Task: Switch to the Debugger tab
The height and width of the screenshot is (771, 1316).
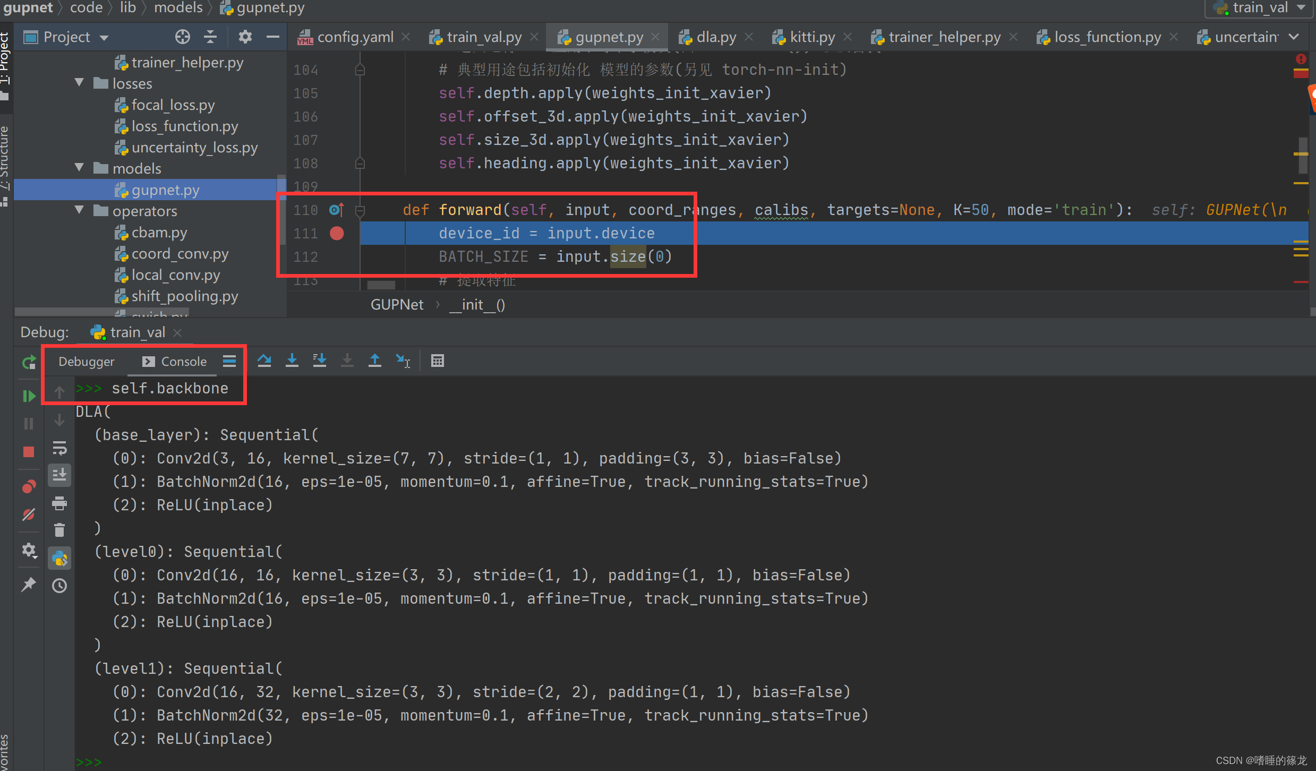Action: click(86, 362)
